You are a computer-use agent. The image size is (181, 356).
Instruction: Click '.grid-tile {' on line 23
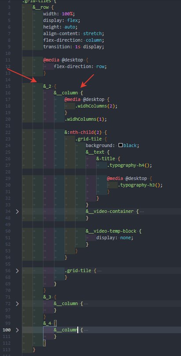pos(91,139)
